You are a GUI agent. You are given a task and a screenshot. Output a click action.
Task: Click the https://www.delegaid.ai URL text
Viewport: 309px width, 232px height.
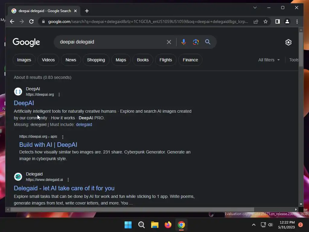(x=44, y=180)
